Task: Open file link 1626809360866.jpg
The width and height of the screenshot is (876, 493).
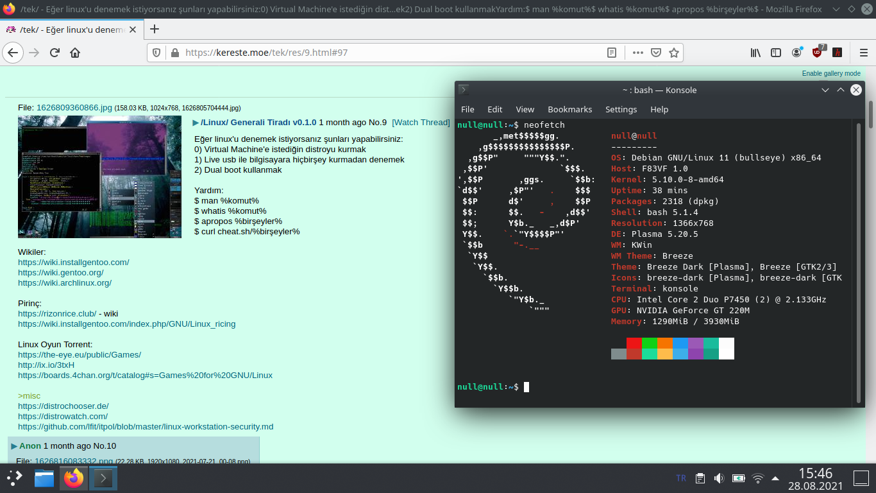Action: pos(74,108)
